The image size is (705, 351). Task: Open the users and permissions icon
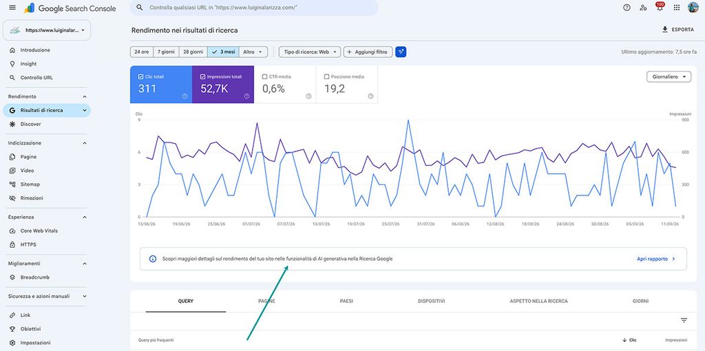click(644, 8)
